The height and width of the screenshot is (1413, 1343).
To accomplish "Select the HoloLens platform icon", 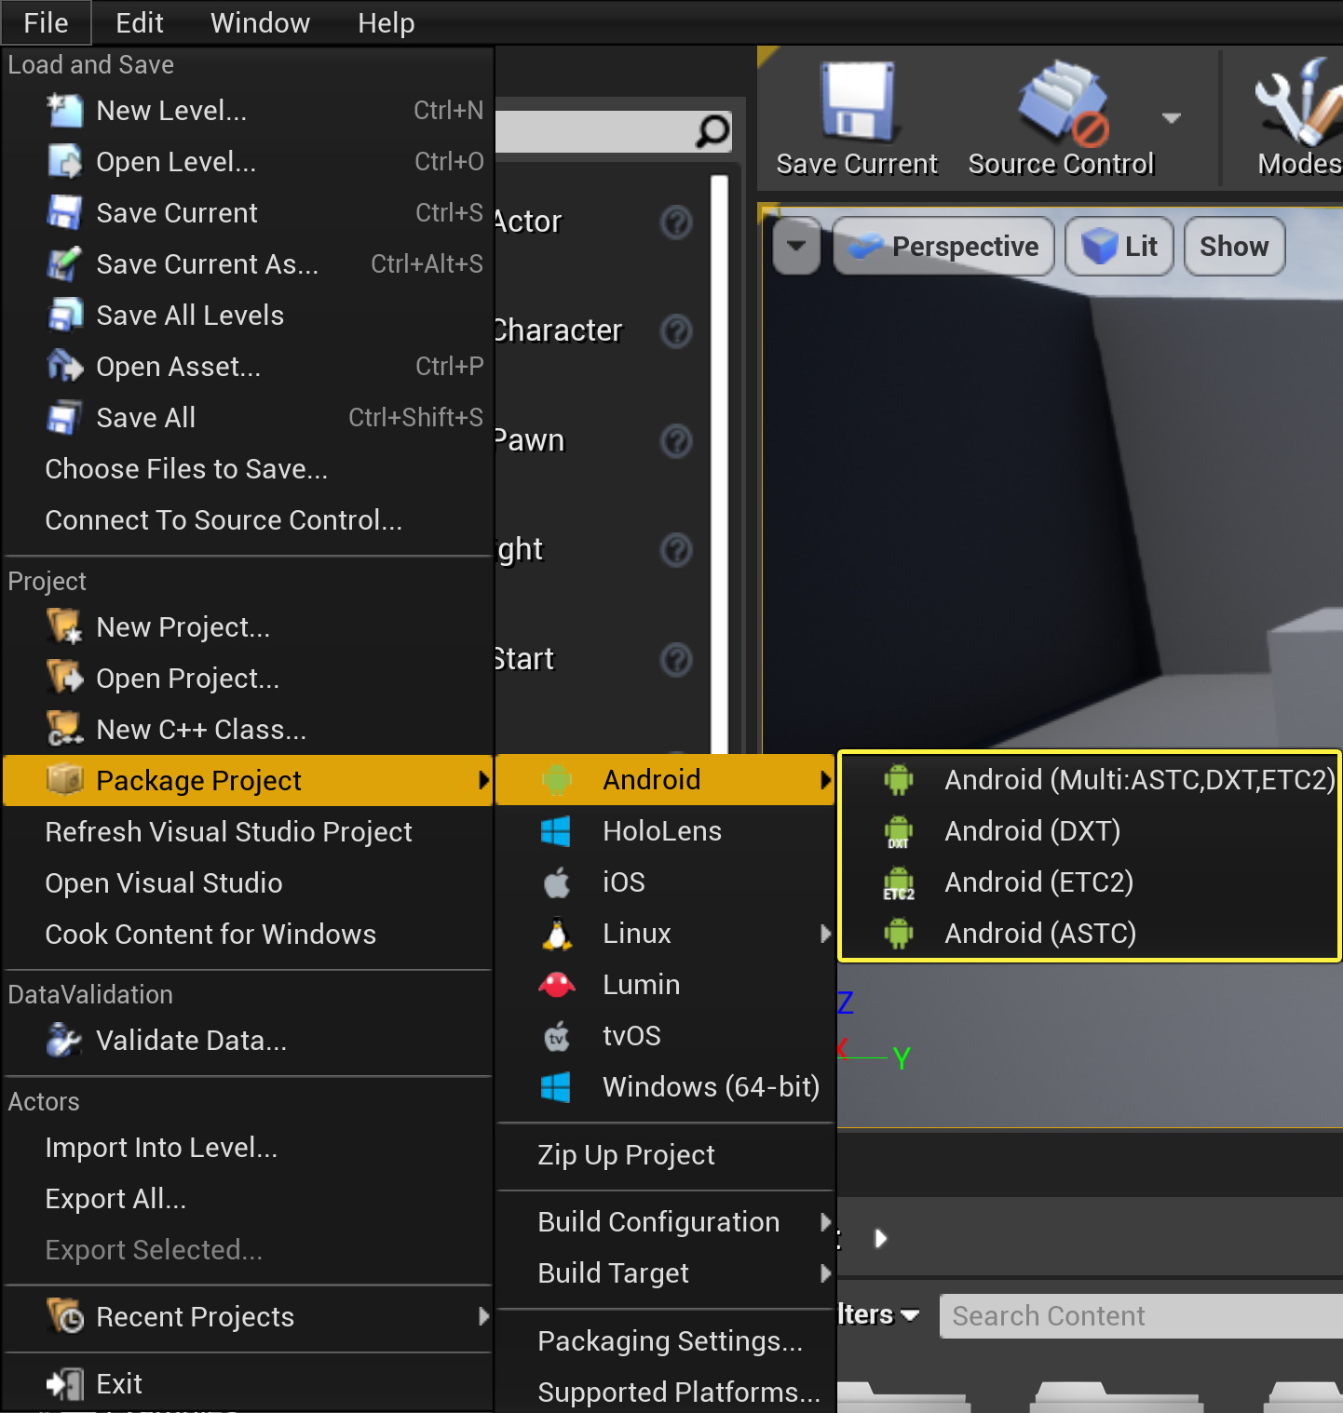I will [x=556, y=830].
